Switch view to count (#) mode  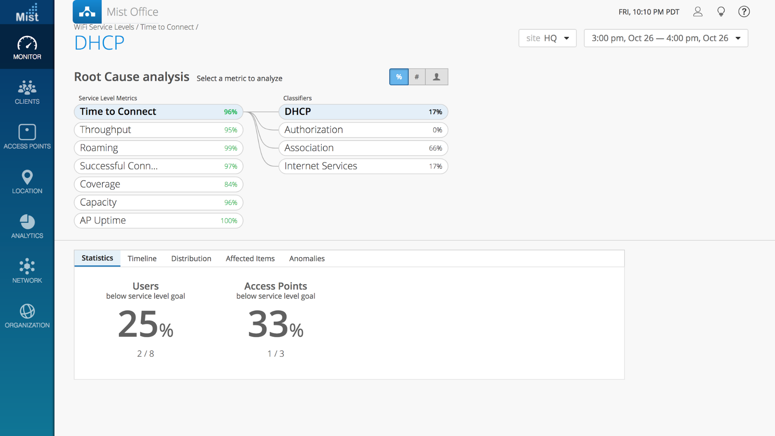point(417,77)
